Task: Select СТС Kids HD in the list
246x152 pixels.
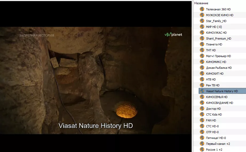Action: coord(214,115)
